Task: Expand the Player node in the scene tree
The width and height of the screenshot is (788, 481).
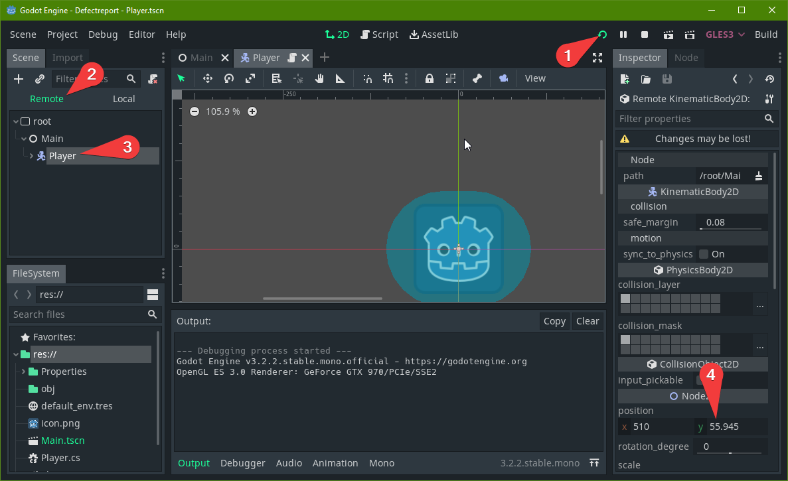Action: (31, 156)
